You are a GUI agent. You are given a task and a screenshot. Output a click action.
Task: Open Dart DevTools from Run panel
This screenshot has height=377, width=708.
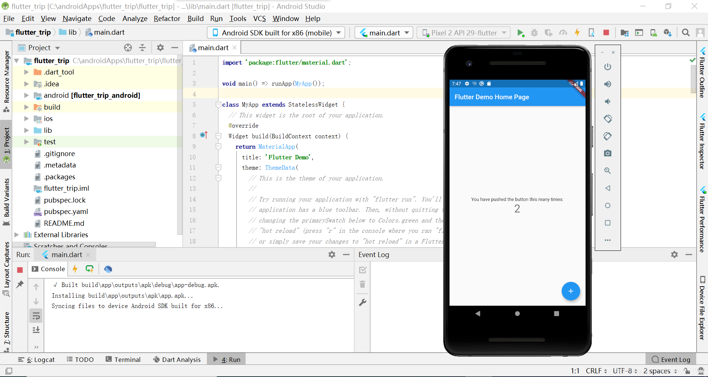108,269
